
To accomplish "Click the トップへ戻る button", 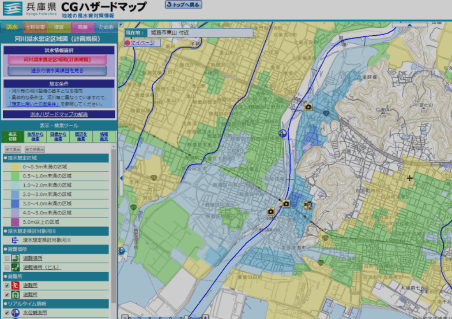I will [x=183, y=4].
